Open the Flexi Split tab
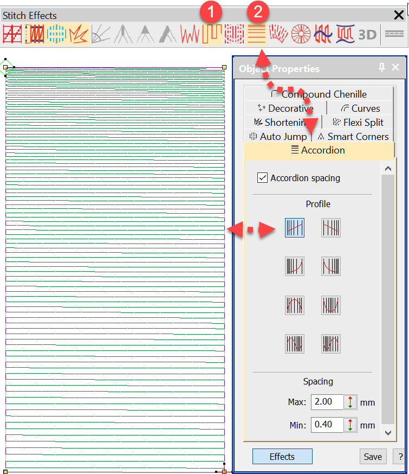This screenshot has width=409, height=474. 359,123
